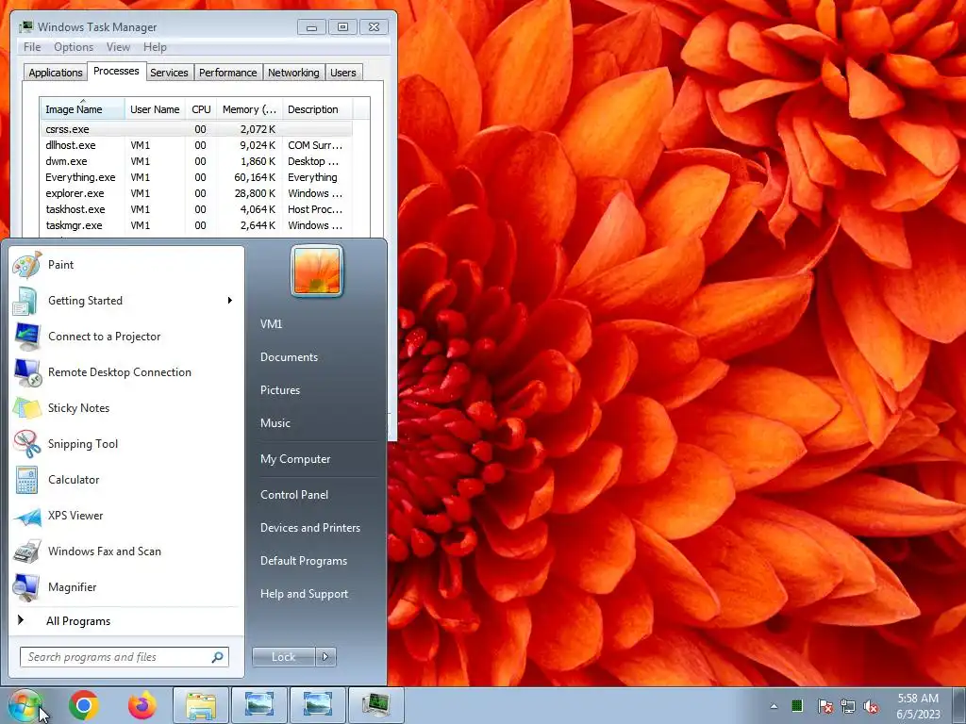Select the Everything.exe process
The height and width of the screenshot is (724, 966).
[196, 177]
